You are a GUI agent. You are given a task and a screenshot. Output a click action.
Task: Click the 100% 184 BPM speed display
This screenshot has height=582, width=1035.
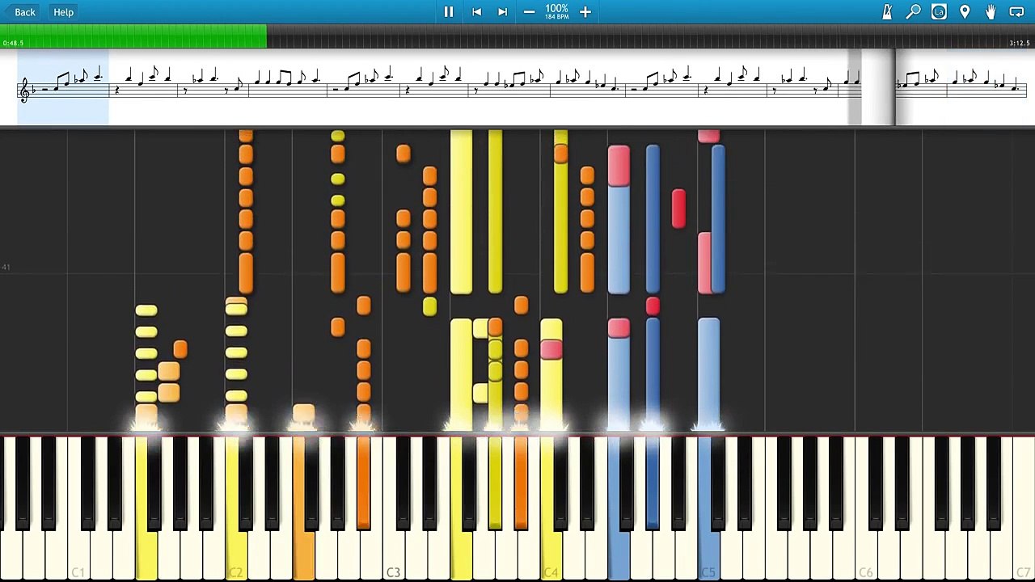[x=556, y=11]
